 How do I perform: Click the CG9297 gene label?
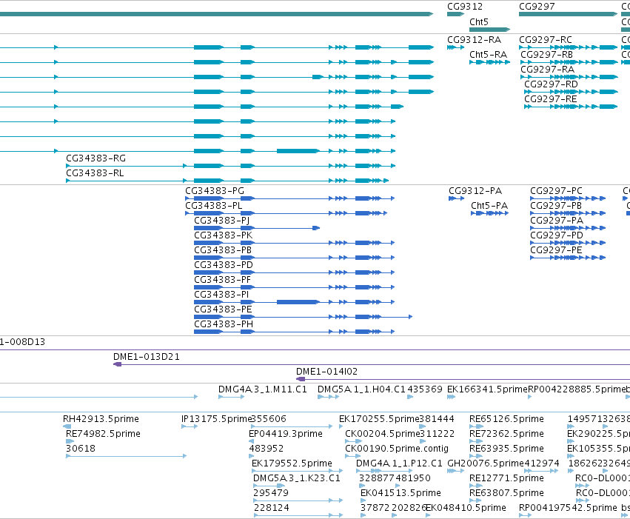[x=537, y=7]
